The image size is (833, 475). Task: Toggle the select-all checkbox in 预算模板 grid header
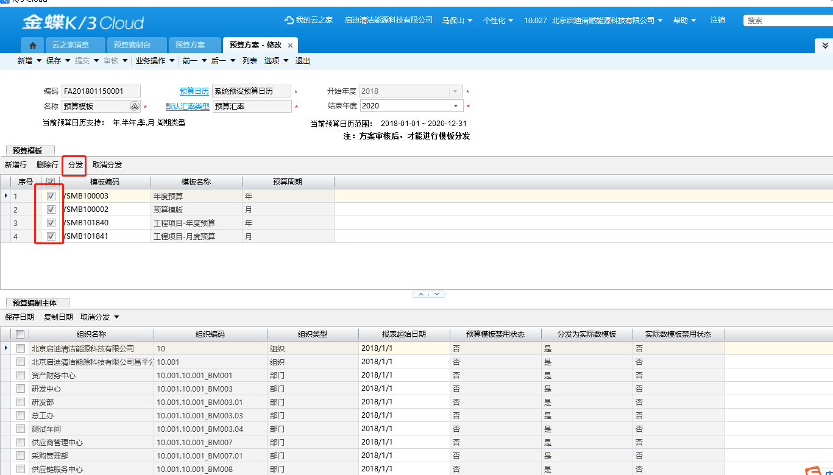click(51, 181)
